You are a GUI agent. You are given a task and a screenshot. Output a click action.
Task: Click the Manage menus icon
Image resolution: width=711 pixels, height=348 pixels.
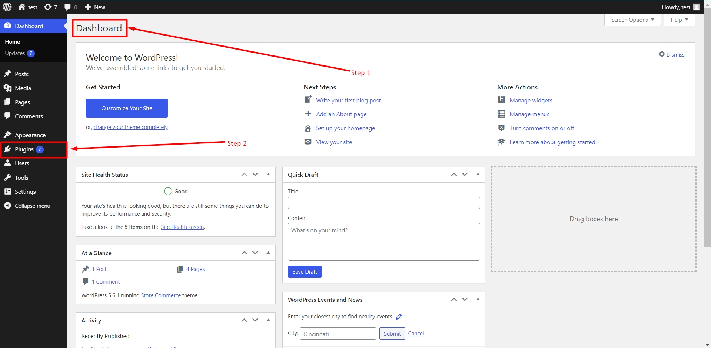501,114
